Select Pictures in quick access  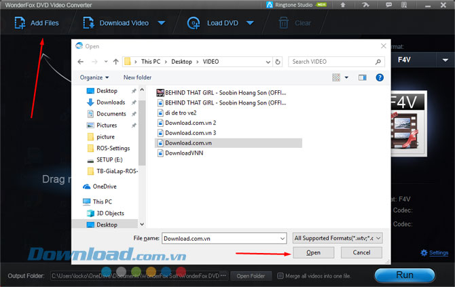pyautogui.click(x=102, y=126)
